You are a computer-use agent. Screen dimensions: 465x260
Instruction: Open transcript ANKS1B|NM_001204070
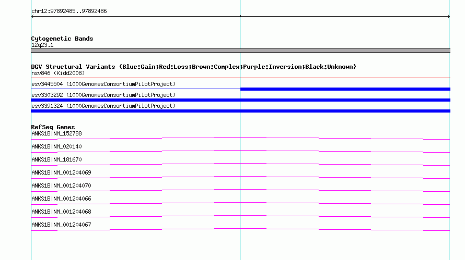(61, 186)
